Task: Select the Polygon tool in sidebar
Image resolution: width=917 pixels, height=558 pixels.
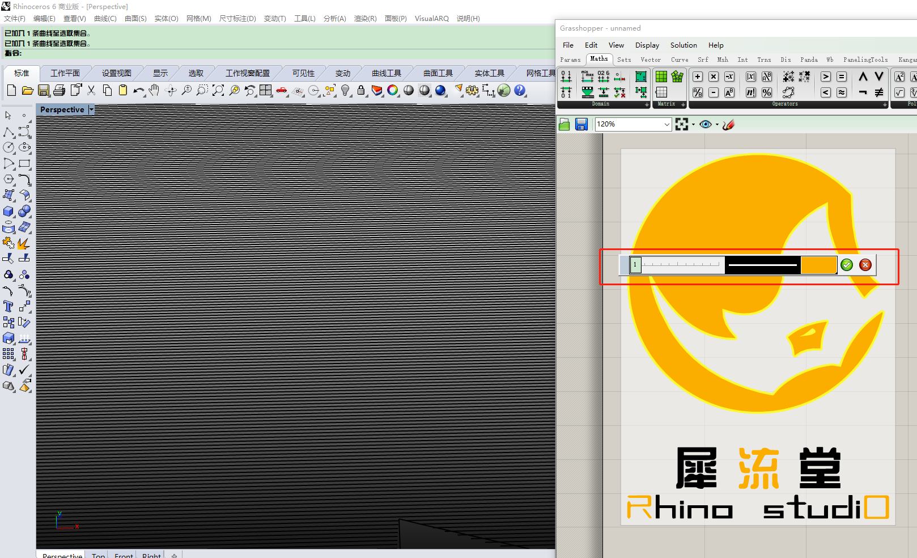Action: point(9,179)
